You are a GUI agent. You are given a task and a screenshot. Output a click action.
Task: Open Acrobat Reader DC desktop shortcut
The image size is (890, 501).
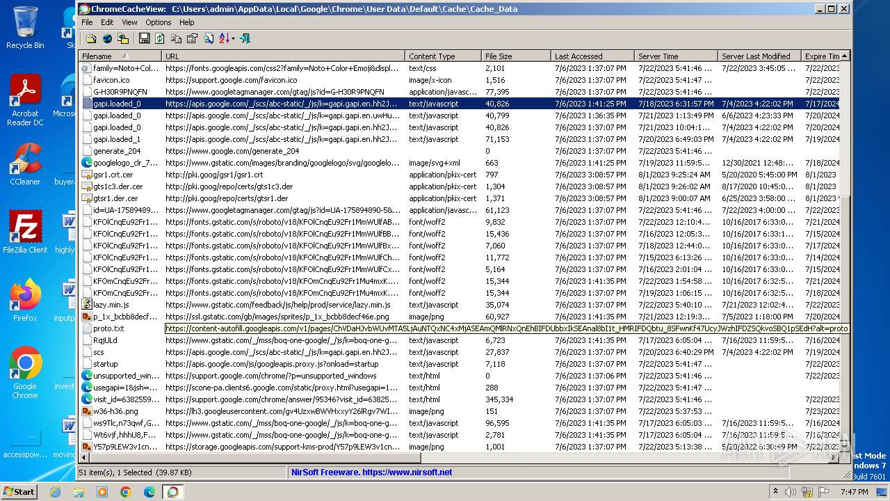[25, 101]
